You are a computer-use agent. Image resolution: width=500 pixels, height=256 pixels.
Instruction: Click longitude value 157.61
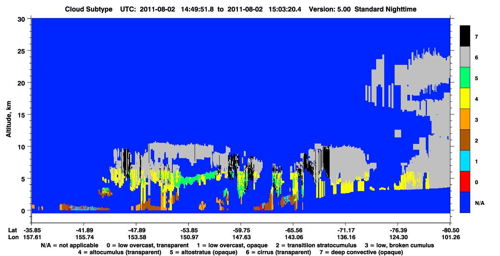coord(32,237)
